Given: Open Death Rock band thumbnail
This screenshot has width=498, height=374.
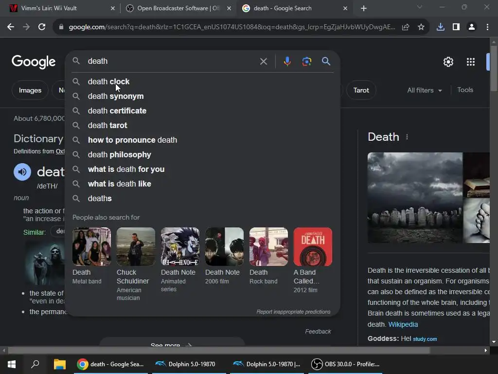Looking at the screenshot, I should click(x=268, y=246).
